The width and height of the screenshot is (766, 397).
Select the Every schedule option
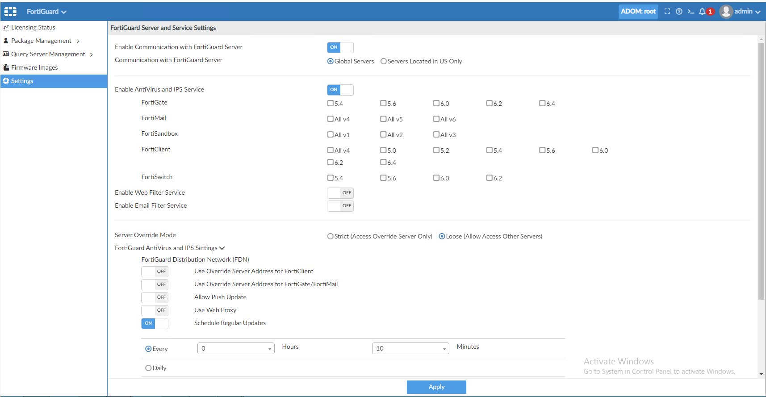(x=148, y=349)
